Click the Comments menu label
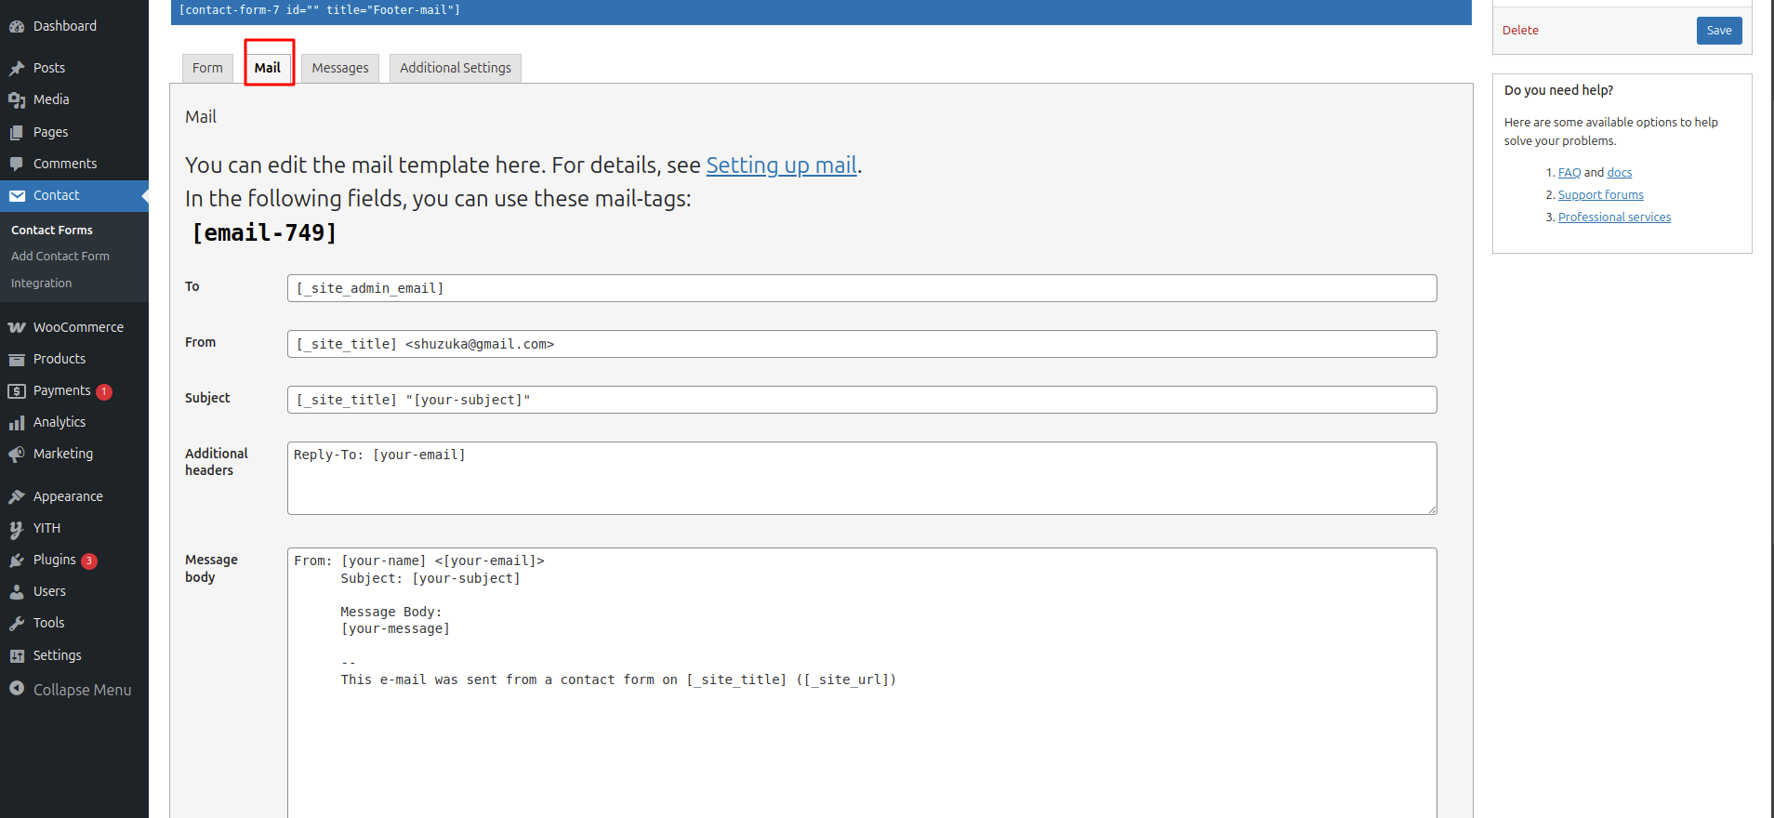 (65, 164)
